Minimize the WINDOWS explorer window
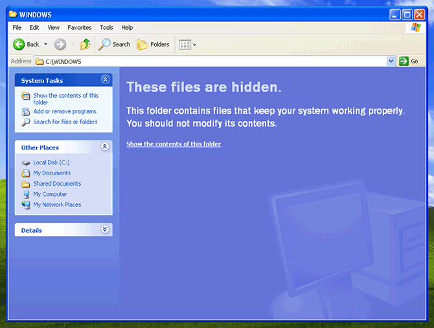Screen dimensions: 434x328 [394, 15]
